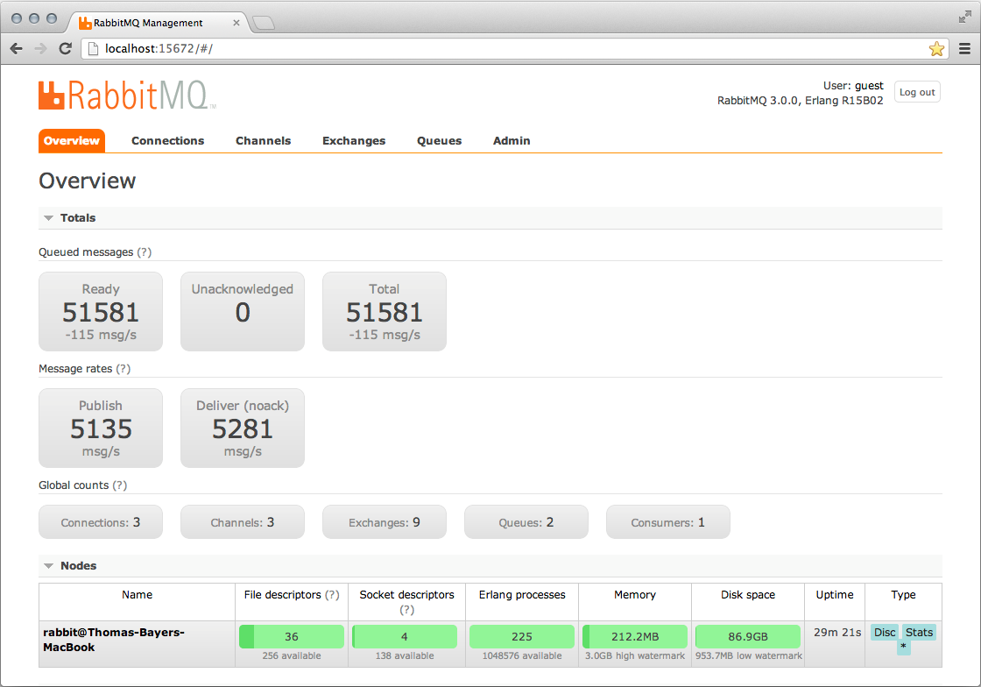
Task: Open help for Queued messages (?)
Action: pyautogui.click(x=144, y=252)
